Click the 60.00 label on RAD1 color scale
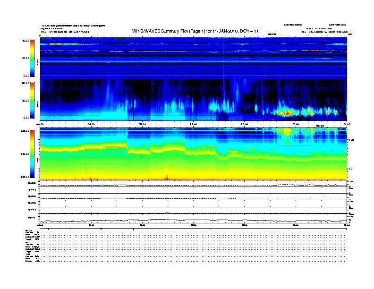 (25, 83)
